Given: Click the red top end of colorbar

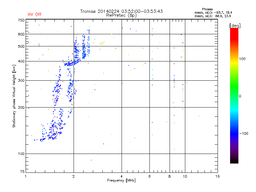Looking at the screenshot, I should tap(234, 30).
